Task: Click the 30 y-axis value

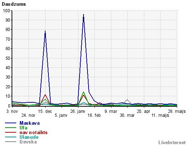Action: 8,77
